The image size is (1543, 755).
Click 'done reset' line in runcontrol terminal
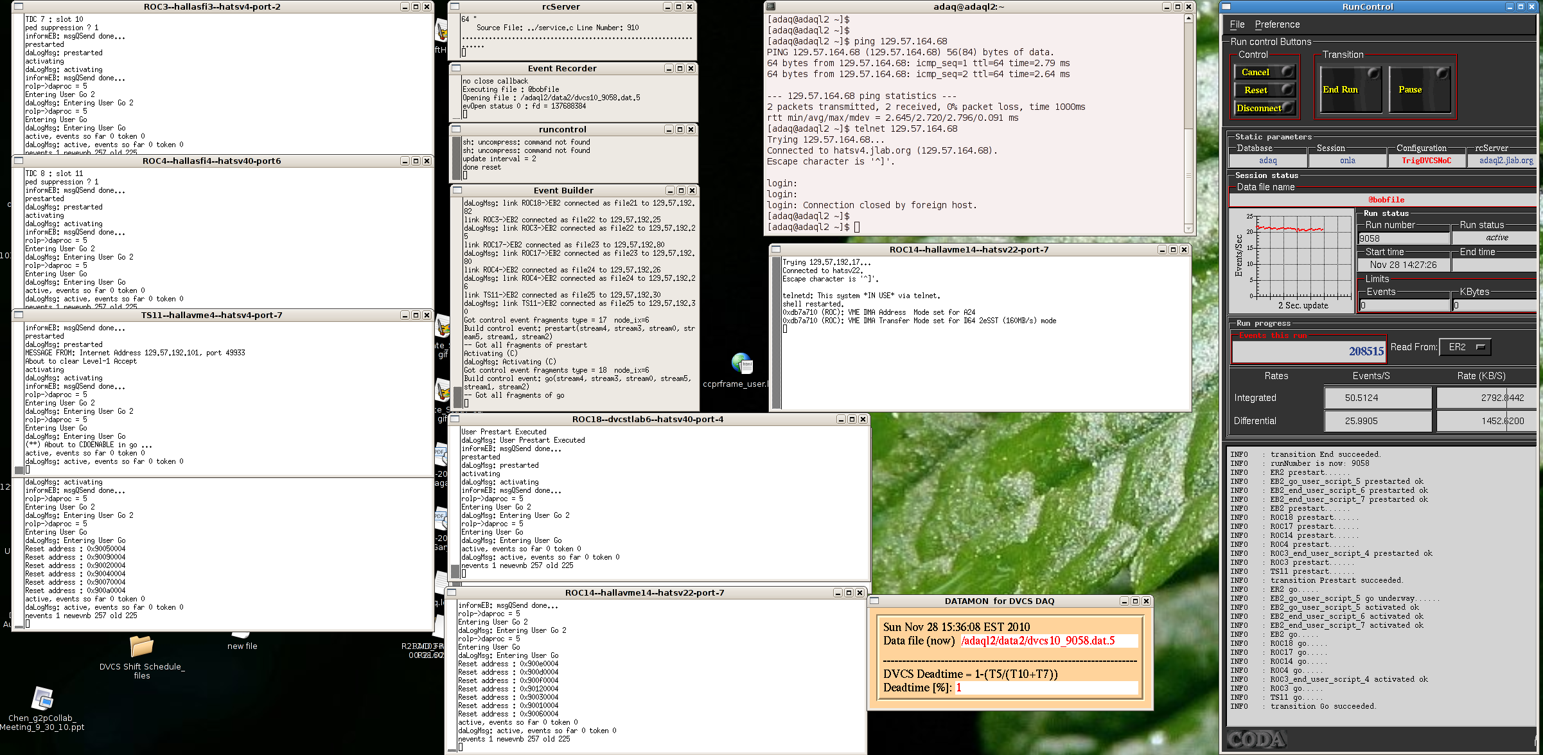[482, 167]
